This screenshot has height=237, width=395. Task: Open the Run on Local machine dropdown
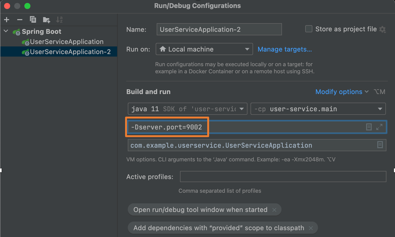click(x=204, y=49)
